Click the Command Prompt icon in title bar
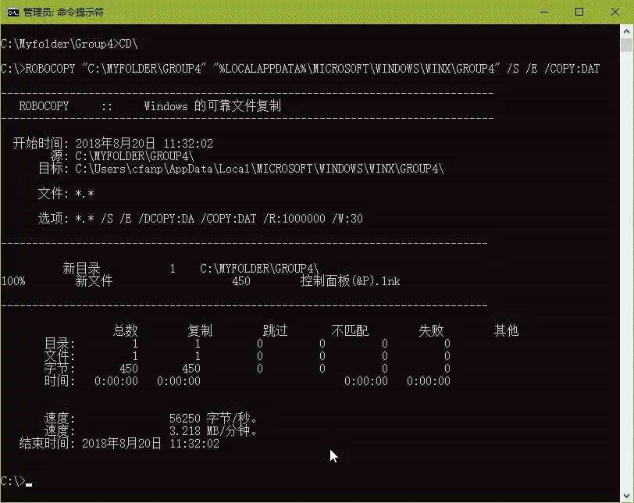Viewport: 634px width, 503px height. [x=13, y=12]
